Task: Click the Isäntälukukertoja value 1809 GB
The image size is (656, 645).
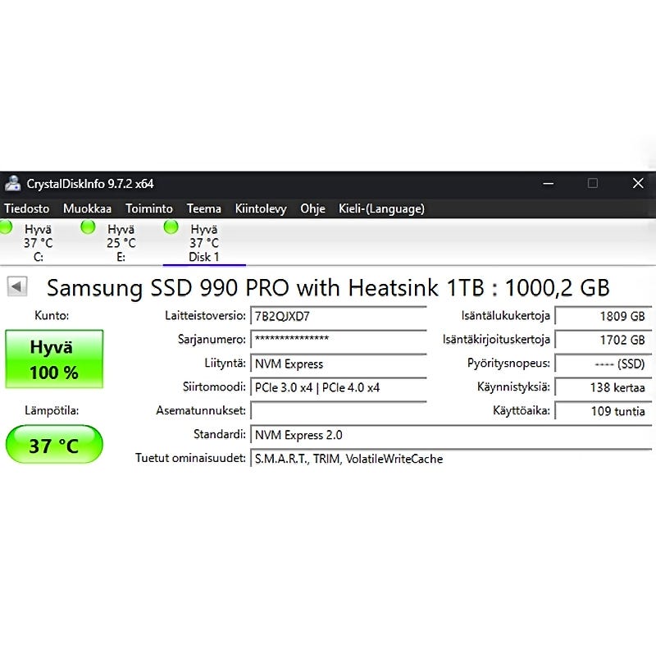Action: point(604,316)
